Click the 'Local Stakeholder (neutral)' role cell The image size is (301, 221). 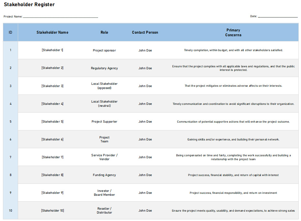(x=105, y=104)
